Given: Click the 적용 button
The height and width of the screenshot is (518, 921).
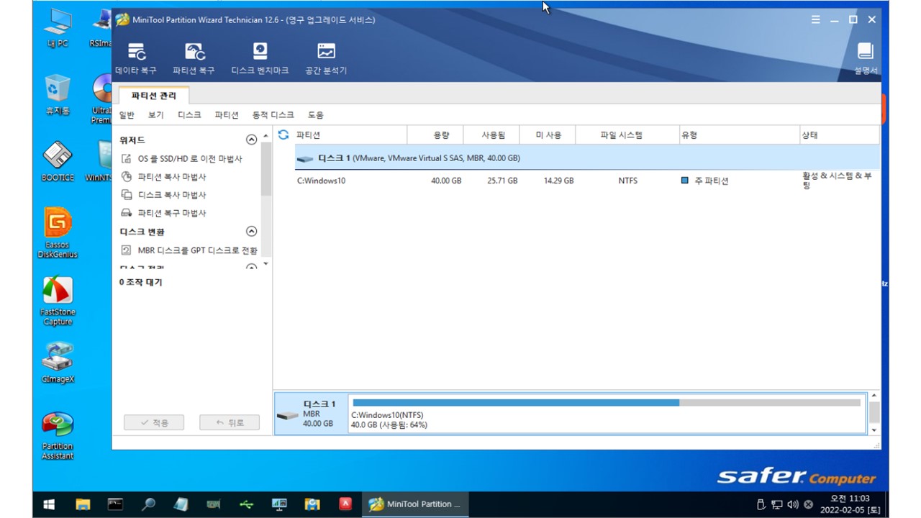Looking at the screenshot, I should pos(154,423).
